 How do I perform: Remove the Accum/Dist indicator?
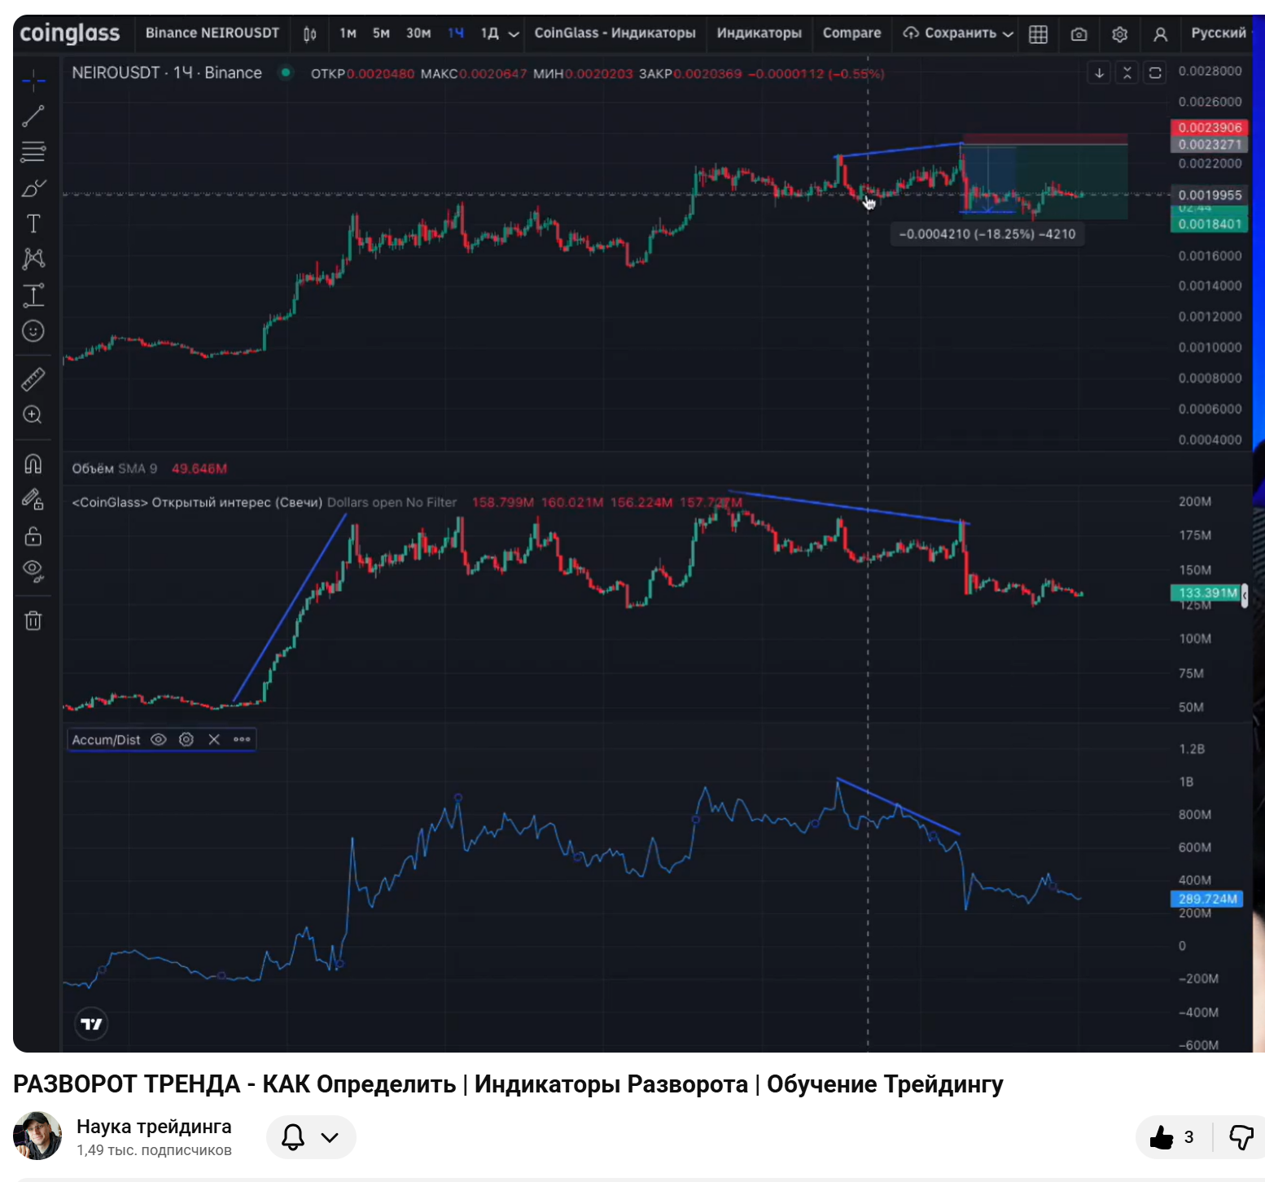pyautogui.click(x=214, y=739)
